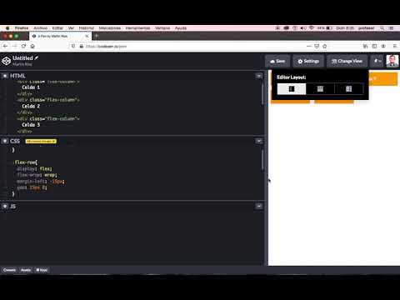Viewport: 400px width, 300px height.
Task: Open the Editar menu
Action: [x=57, y=28]
